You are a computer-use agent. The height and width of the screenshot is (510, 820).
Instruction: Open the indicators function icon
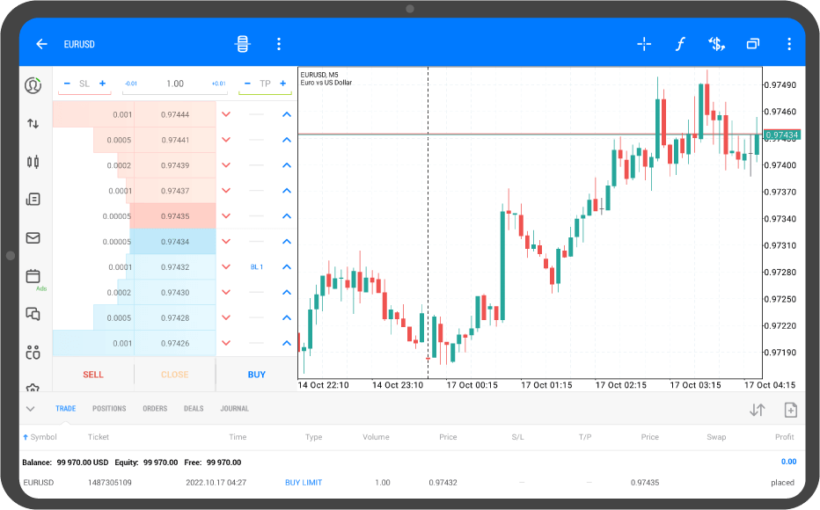(x=680, y=45)
